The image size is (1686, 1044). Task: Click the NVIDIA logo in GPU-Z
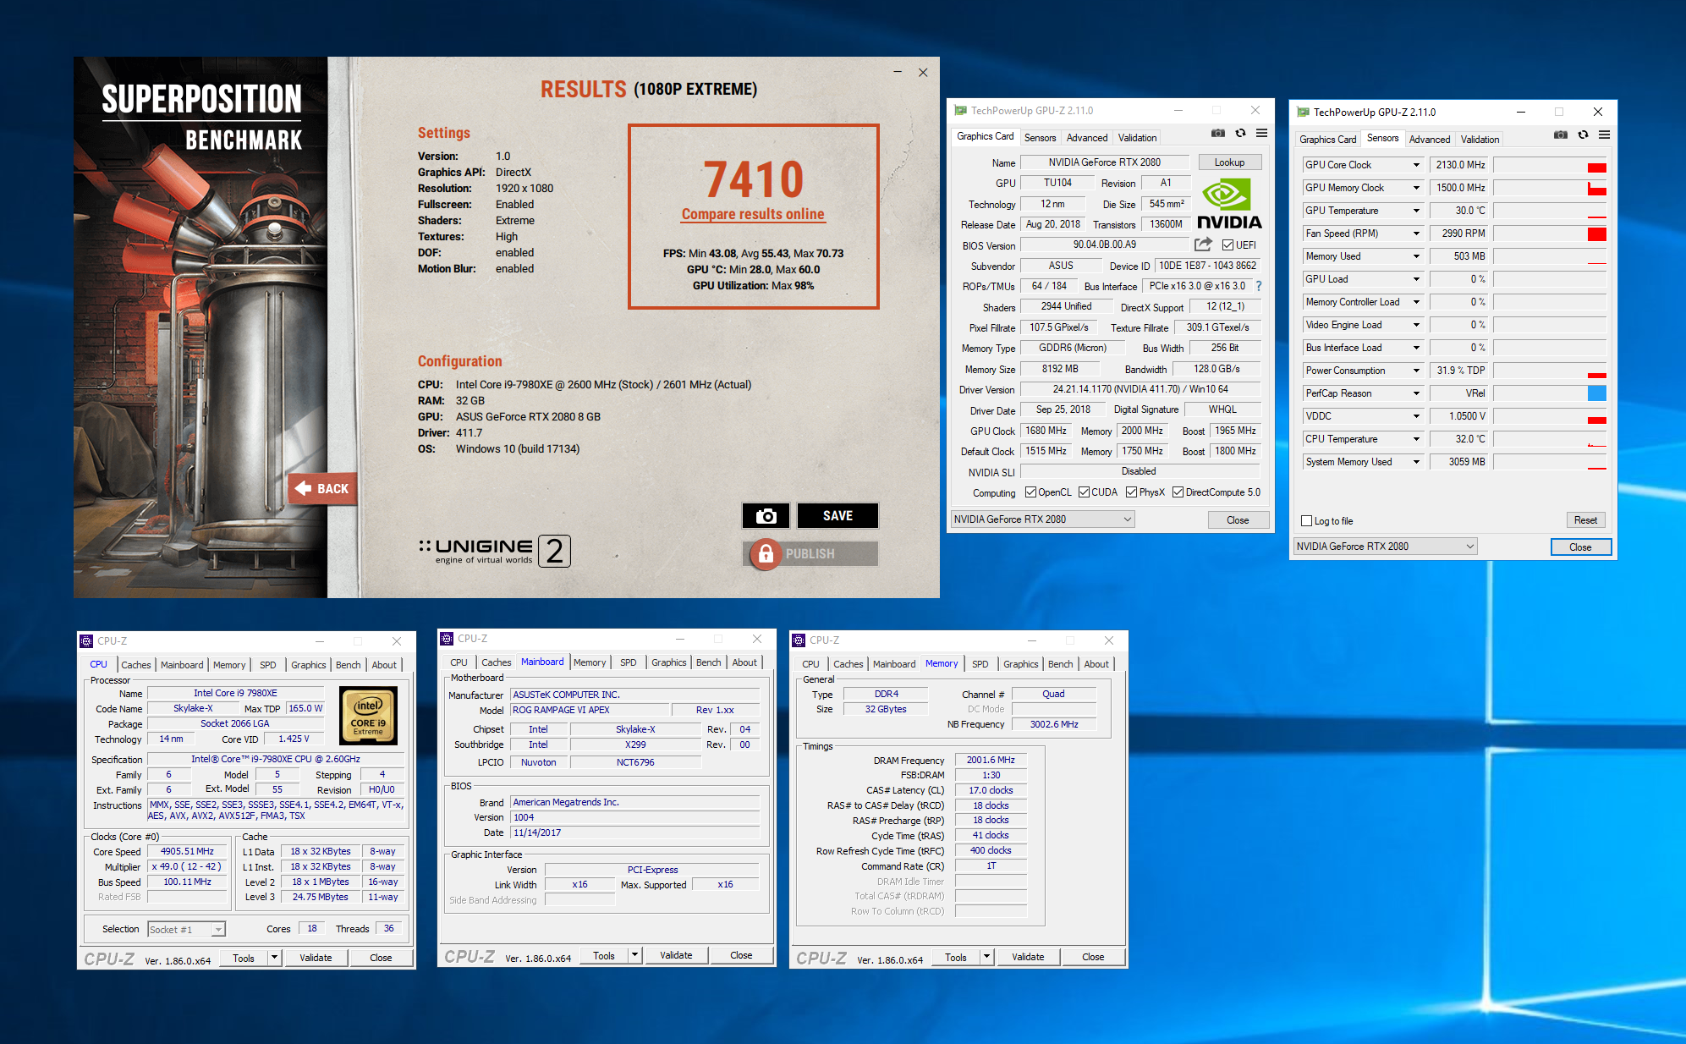pyautogui.click(x=1229, y=204)
